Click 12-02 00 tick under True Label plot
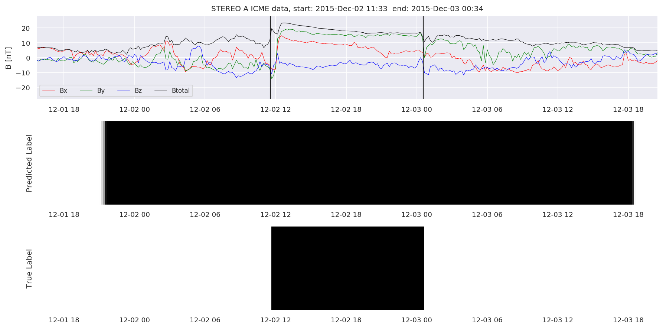The height and width of the screenshot is (329, 663). [134, 320]
